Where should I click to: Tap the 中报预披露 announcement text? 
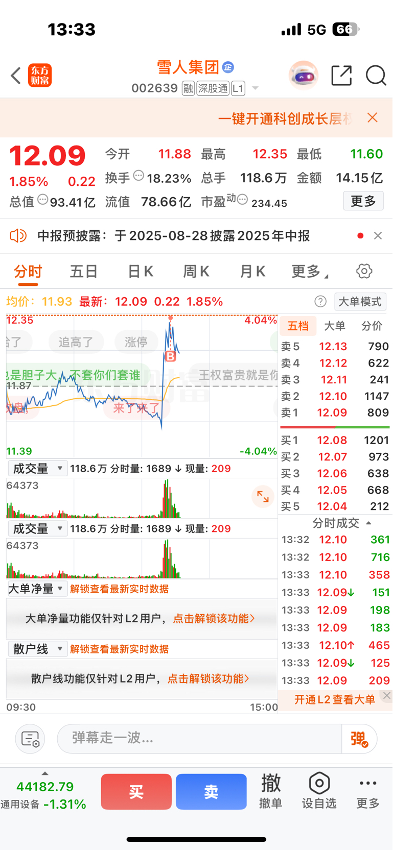point(174,236)
